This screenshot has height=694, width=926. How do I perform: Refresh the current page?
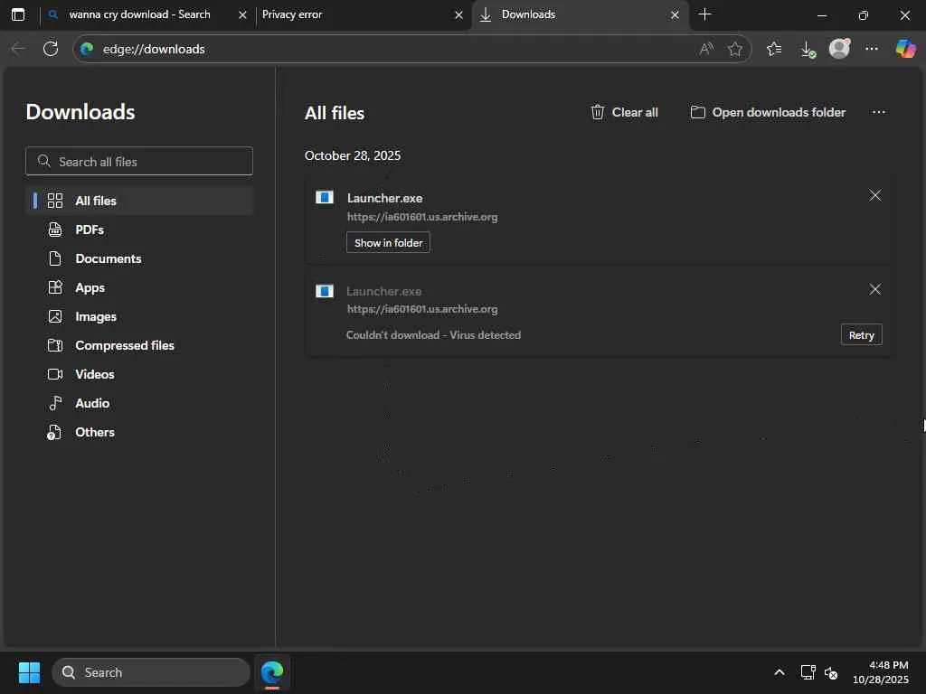coord(51,49)
